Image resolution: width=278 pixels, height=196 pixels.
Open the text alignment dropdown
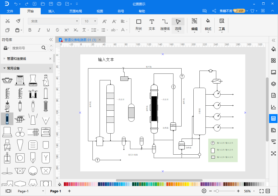point(124,21)
